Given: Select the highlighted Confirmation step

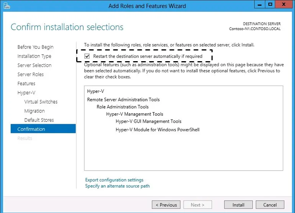Looking at the screenshot, I should (x=43, y=129).
